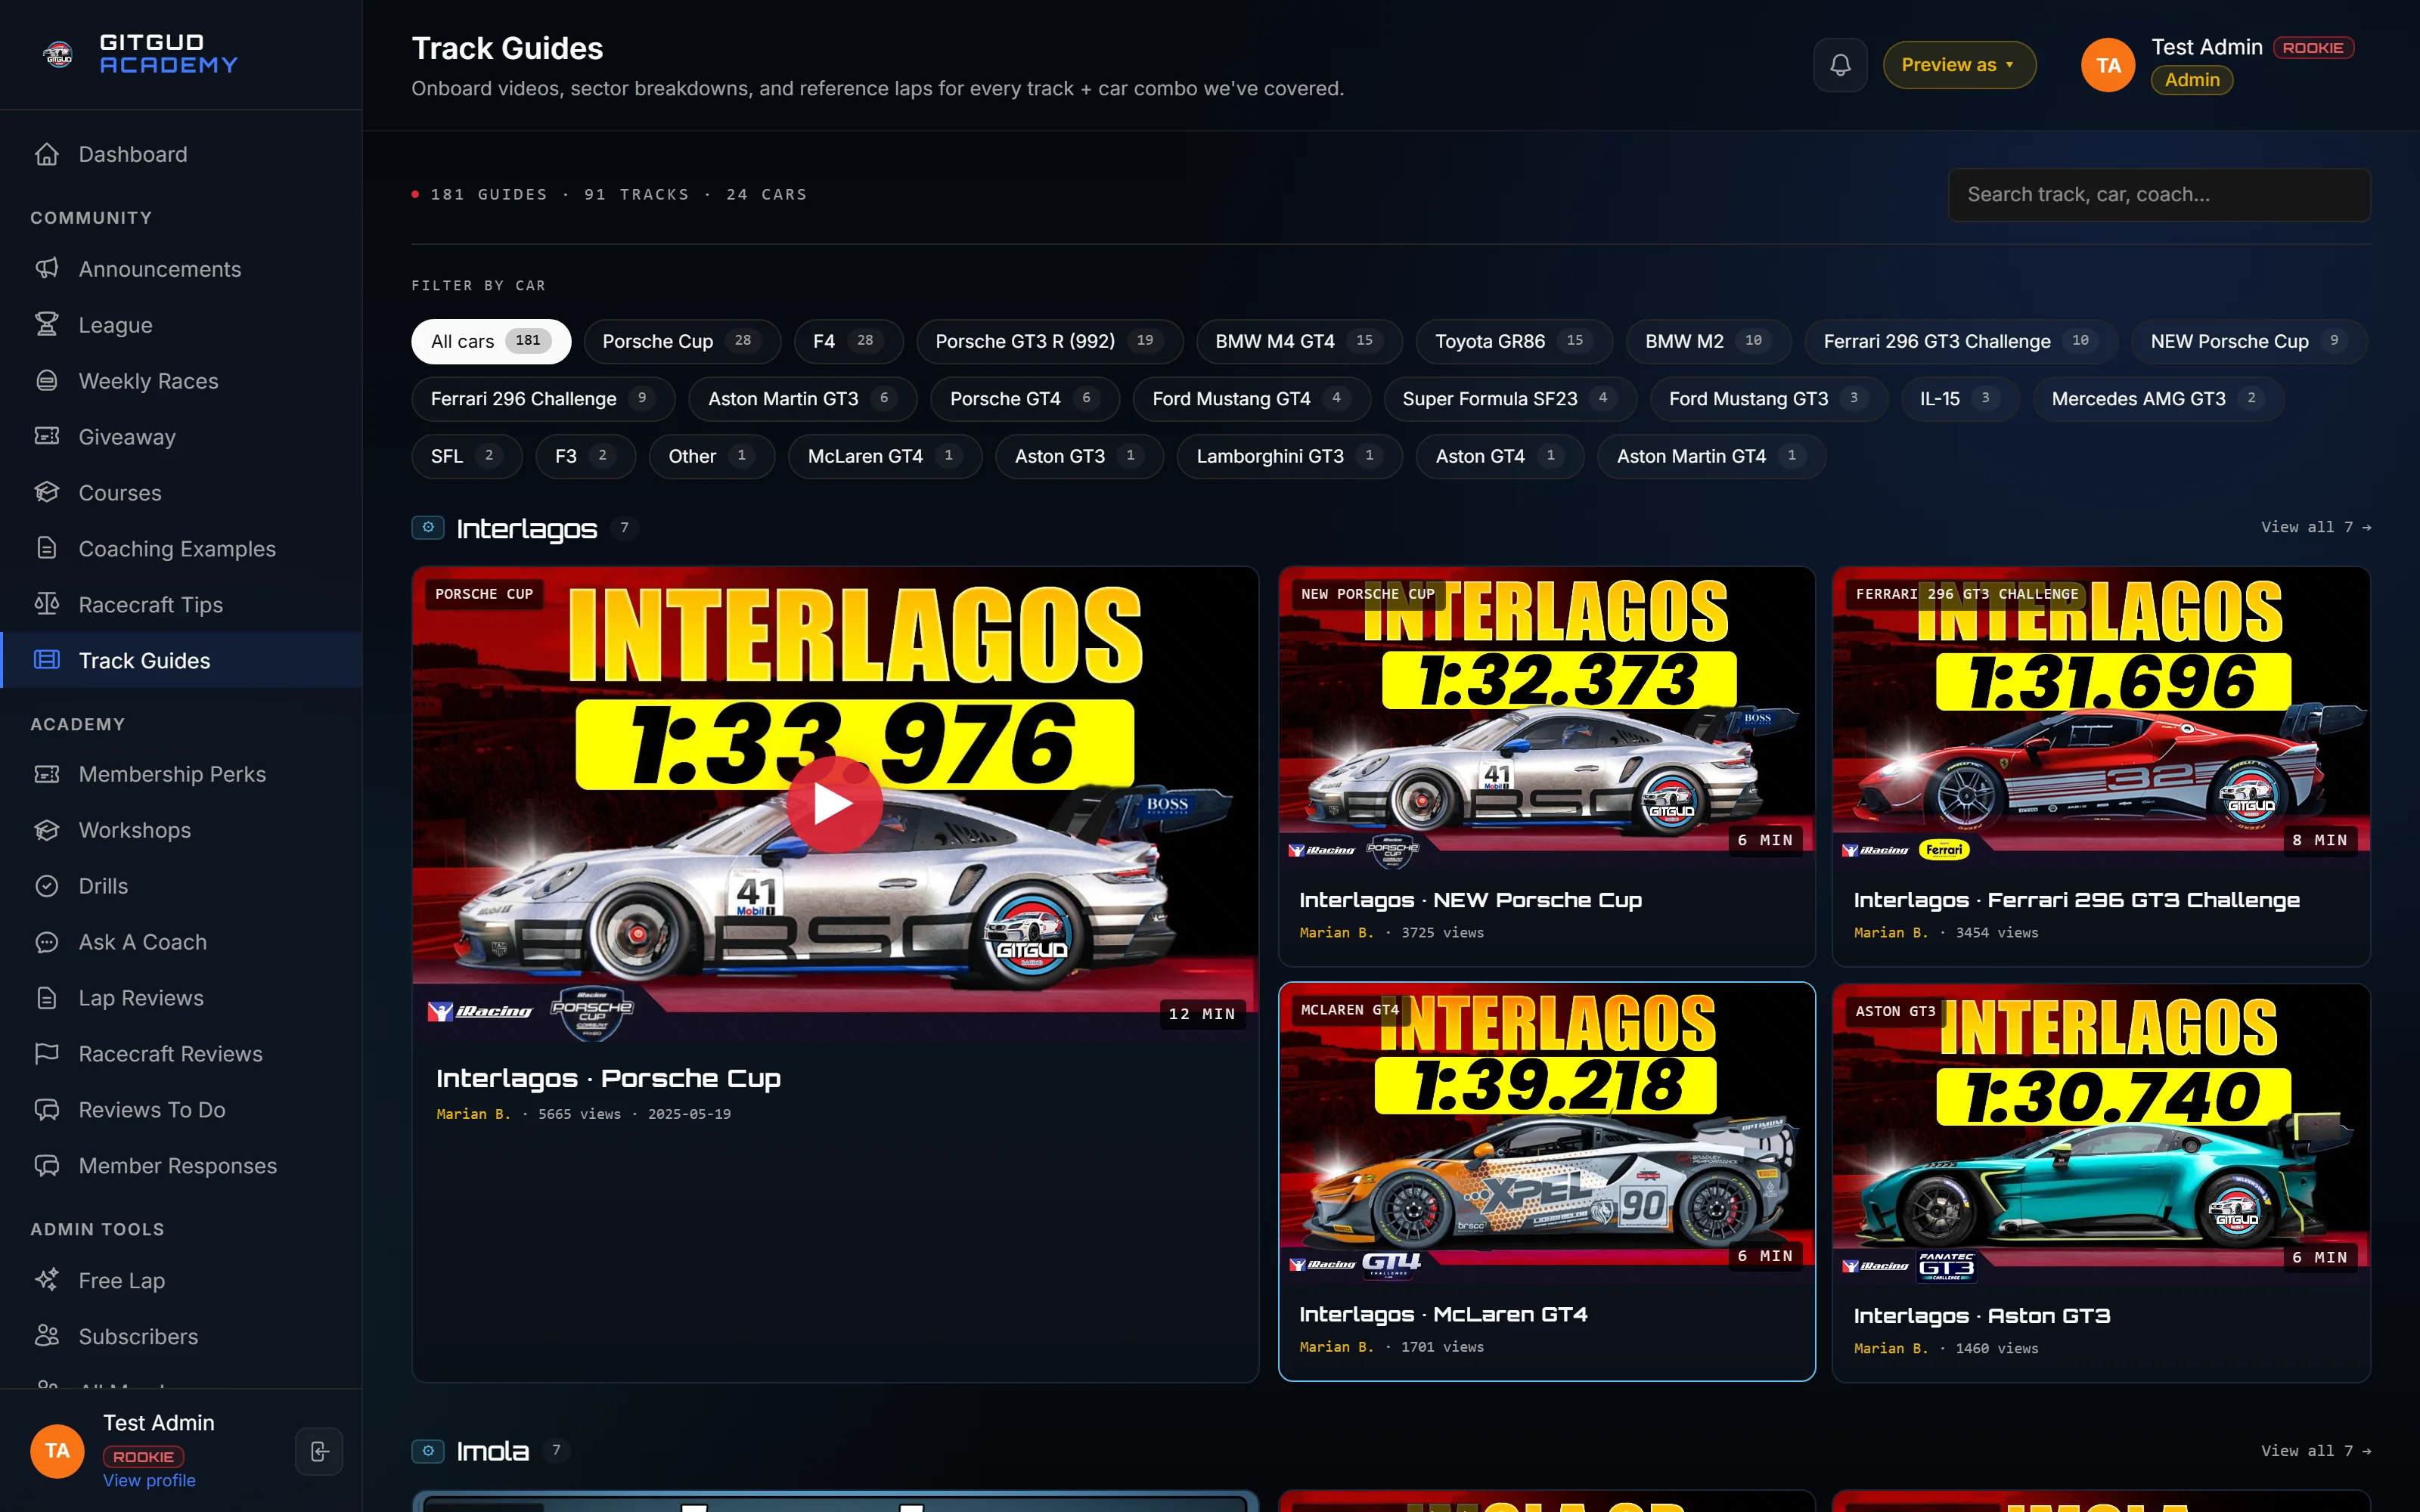Select the All cars filter chip
Viewport: 2420px width, 1512px height.
[491, 341]
